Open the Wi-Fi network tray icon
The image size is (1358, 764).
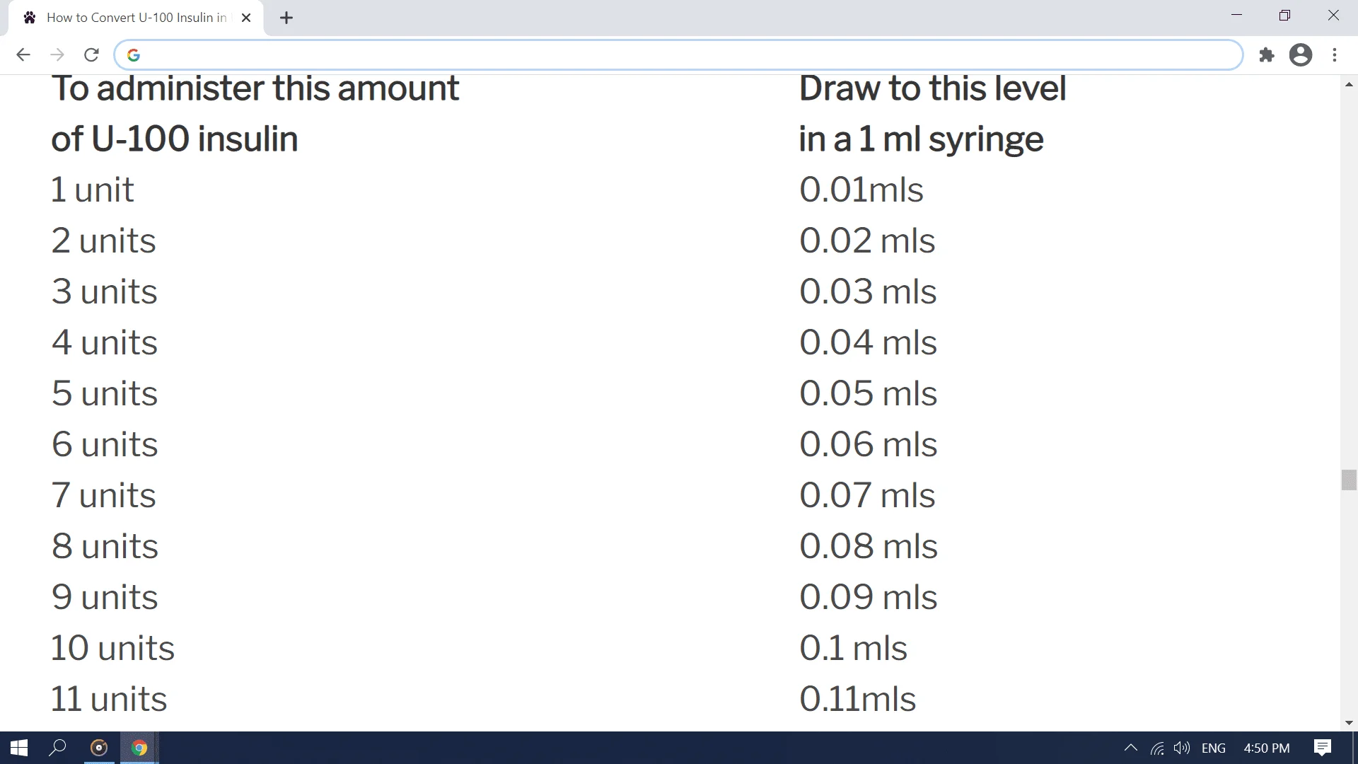coord(1157,748)
